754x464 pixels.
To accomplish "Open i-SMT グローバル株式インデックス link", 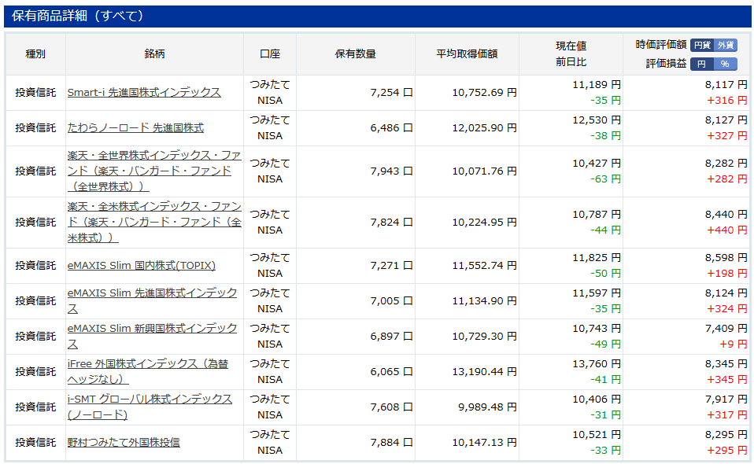I will 150,407.
